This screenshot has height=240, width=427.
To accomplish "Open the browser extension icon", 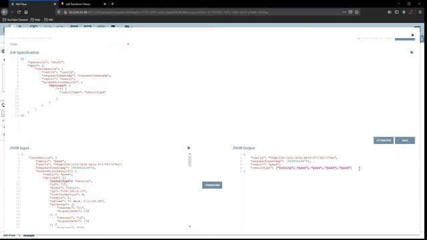I will (x=411, y=12).
